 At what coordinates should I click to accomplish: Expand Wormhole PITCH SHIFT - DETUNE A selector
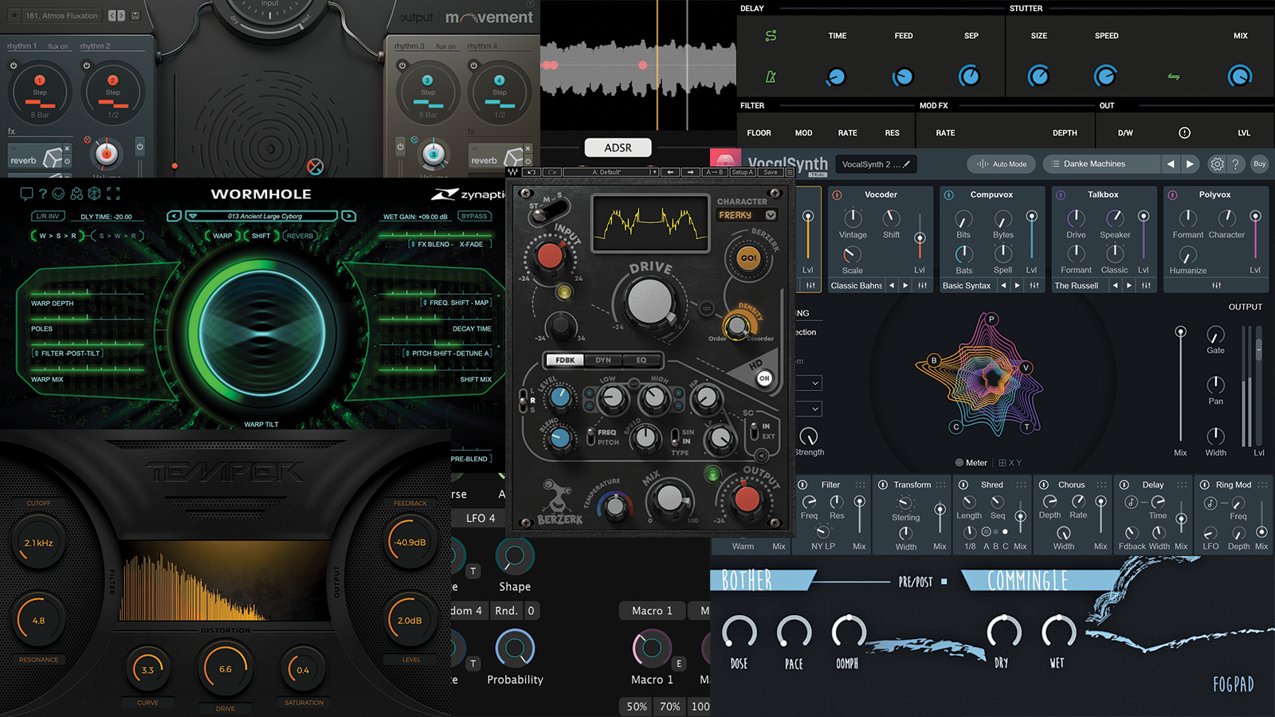point(448,353)
